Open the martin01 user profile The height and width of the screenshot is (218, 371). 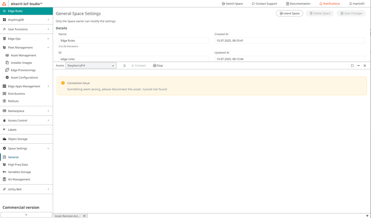click(357, 4)
